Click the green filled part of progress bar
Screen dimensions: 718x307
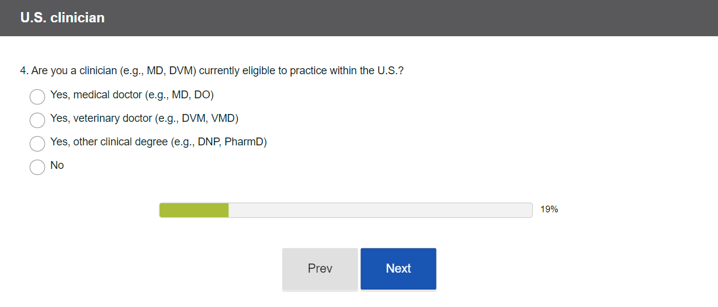[x=194, y=210]
